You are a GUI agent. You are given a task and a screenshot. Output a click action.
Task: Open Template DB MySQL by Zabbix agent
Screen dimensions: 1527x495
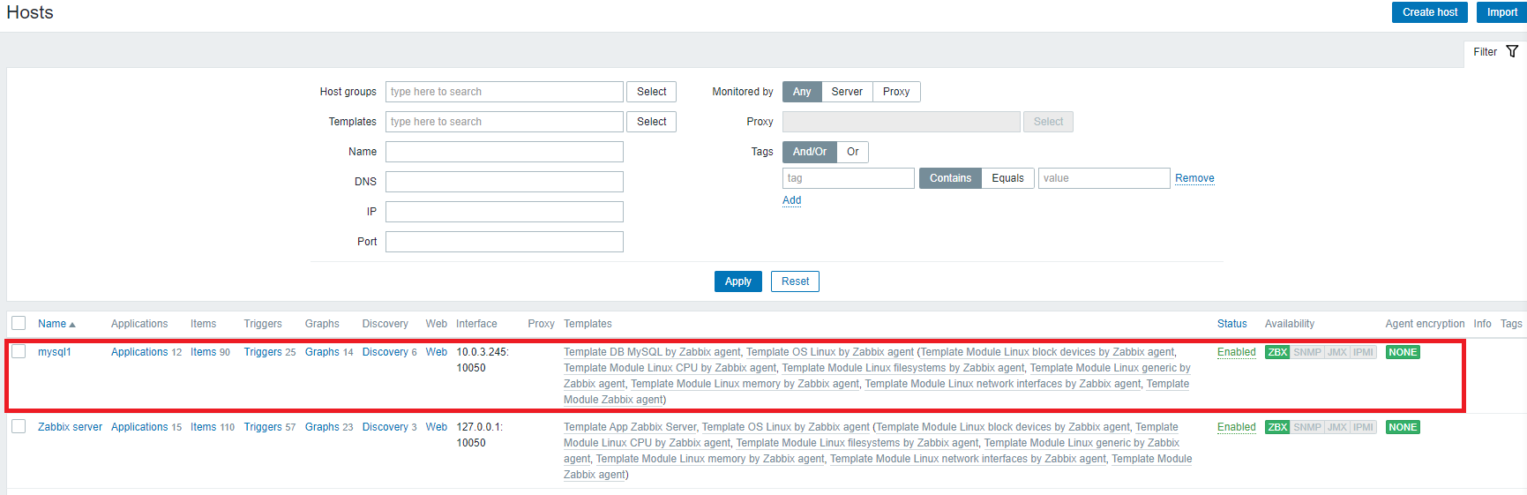coord(652,352)
